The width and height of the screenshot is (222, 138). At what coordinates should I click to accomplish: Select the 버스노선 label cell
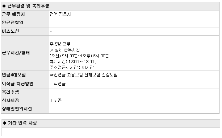click(x=25, y=31)
